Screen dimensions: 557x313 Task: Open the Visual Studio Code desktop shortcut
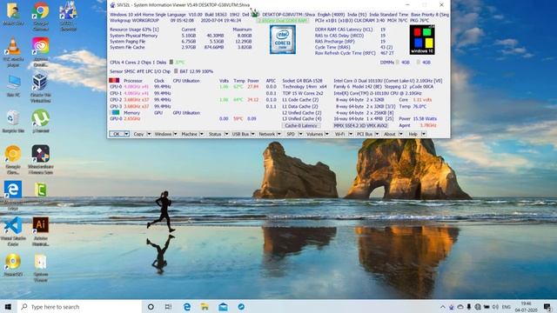click(x=13, y=225)
